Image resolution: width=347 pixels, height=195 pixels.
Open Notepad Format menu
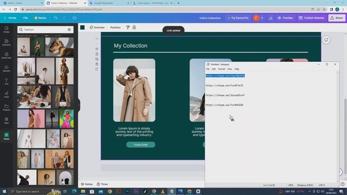pos(221,69)
